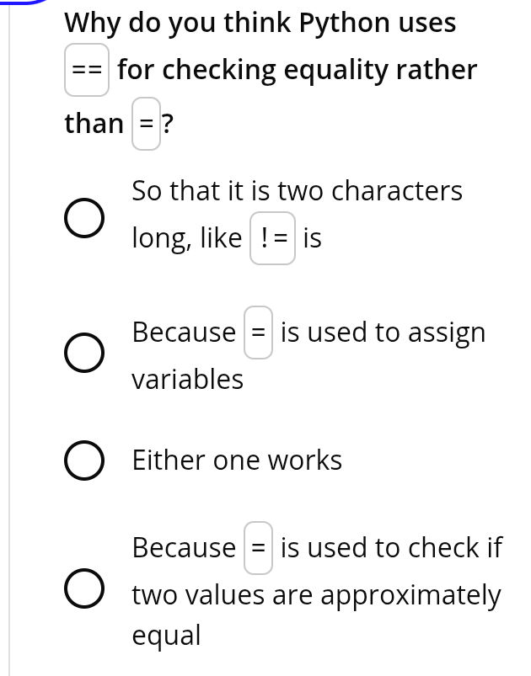Image resolution: width=531 pixels, height=676 pixels.
Task: Choose 'Because = is used to assign variables'
Action: click(x=85, y=352)
